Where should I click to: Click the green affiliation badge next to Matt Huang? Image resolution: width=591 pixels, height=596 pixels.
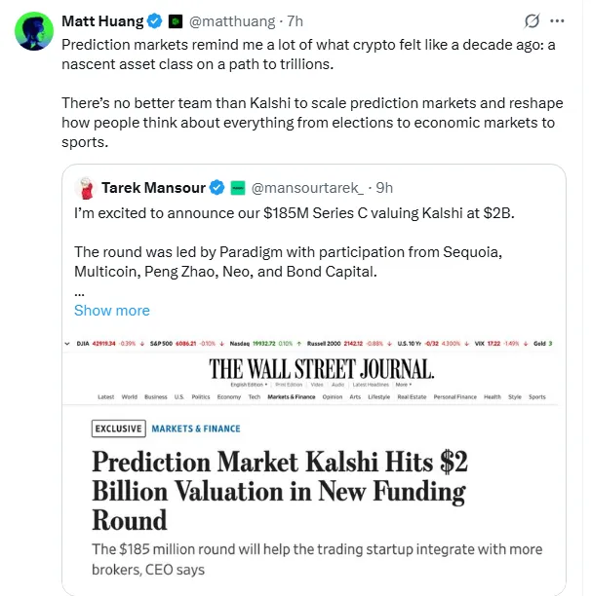click(x=174, y=21)
